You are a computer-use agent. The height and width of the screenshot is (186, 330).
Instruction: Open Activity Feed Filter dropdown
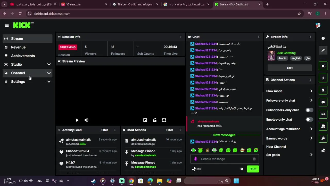[104, 130]
